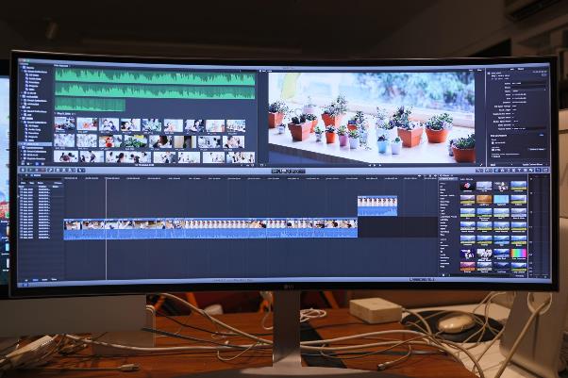Play the video in the viewer
Image resolution: width=568 pixels, height=378 pixels.
tap(375, 166)
